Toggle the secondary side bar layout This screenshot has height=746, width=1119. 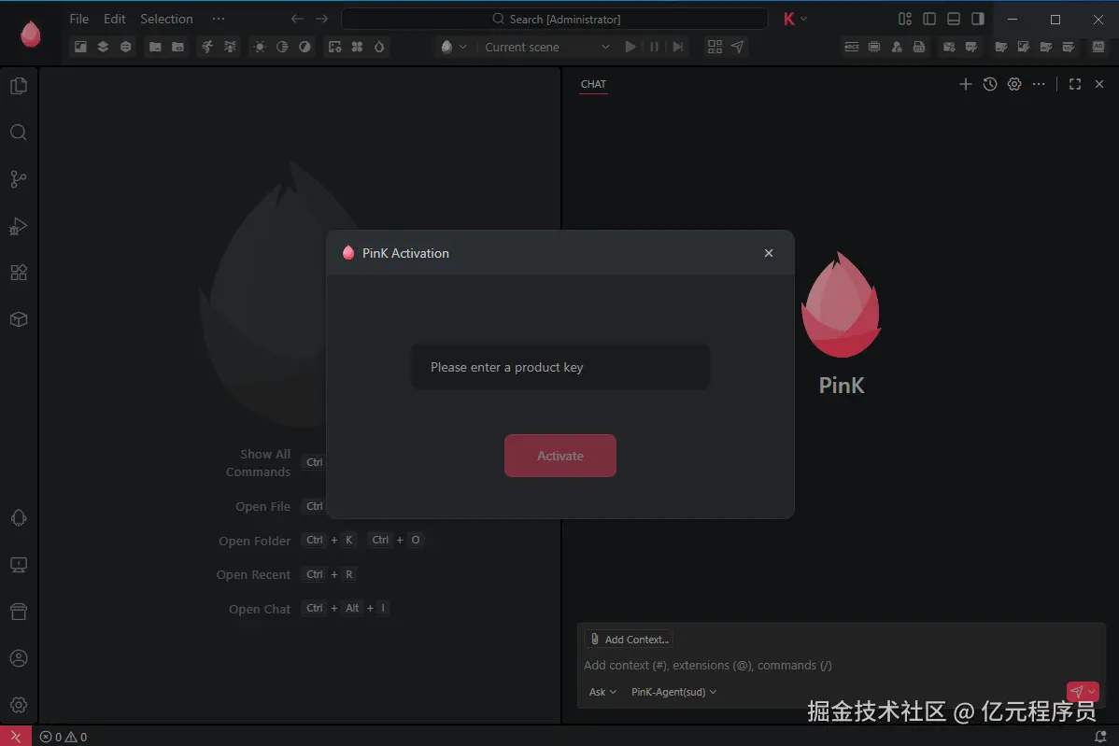978,20
